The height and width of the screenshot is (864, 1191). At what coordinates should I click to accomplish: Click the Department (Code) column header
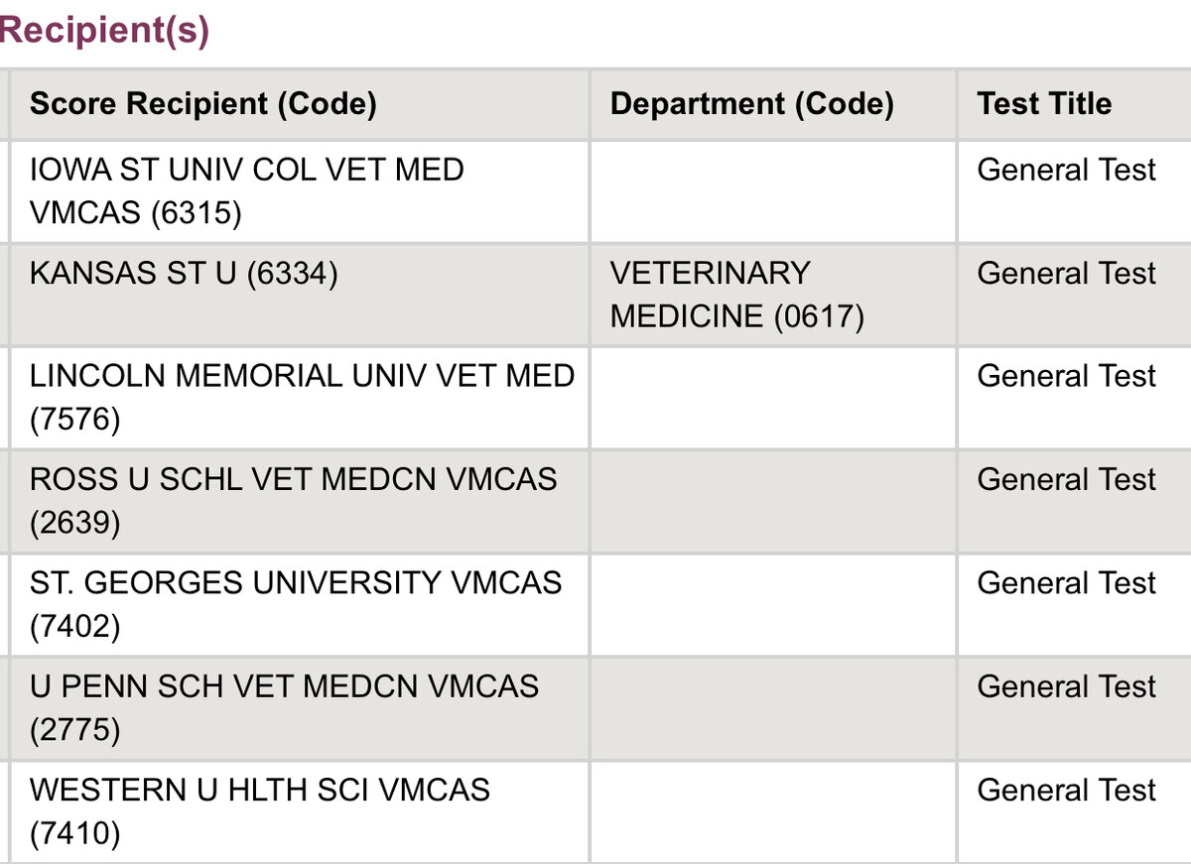click(751, 104)
